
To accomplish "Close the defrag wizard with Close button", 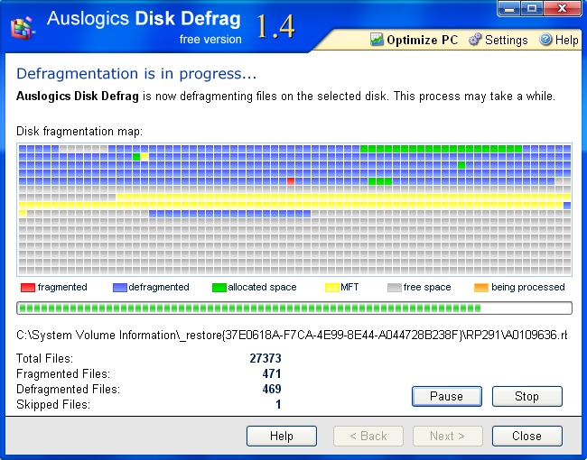I will point(526,436).
